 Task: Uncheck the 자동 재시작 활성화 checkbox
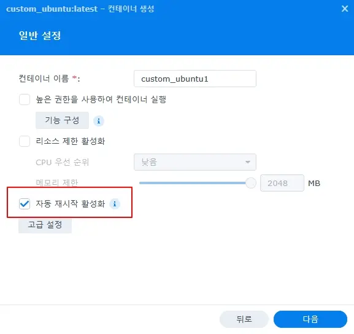[25, 204]
